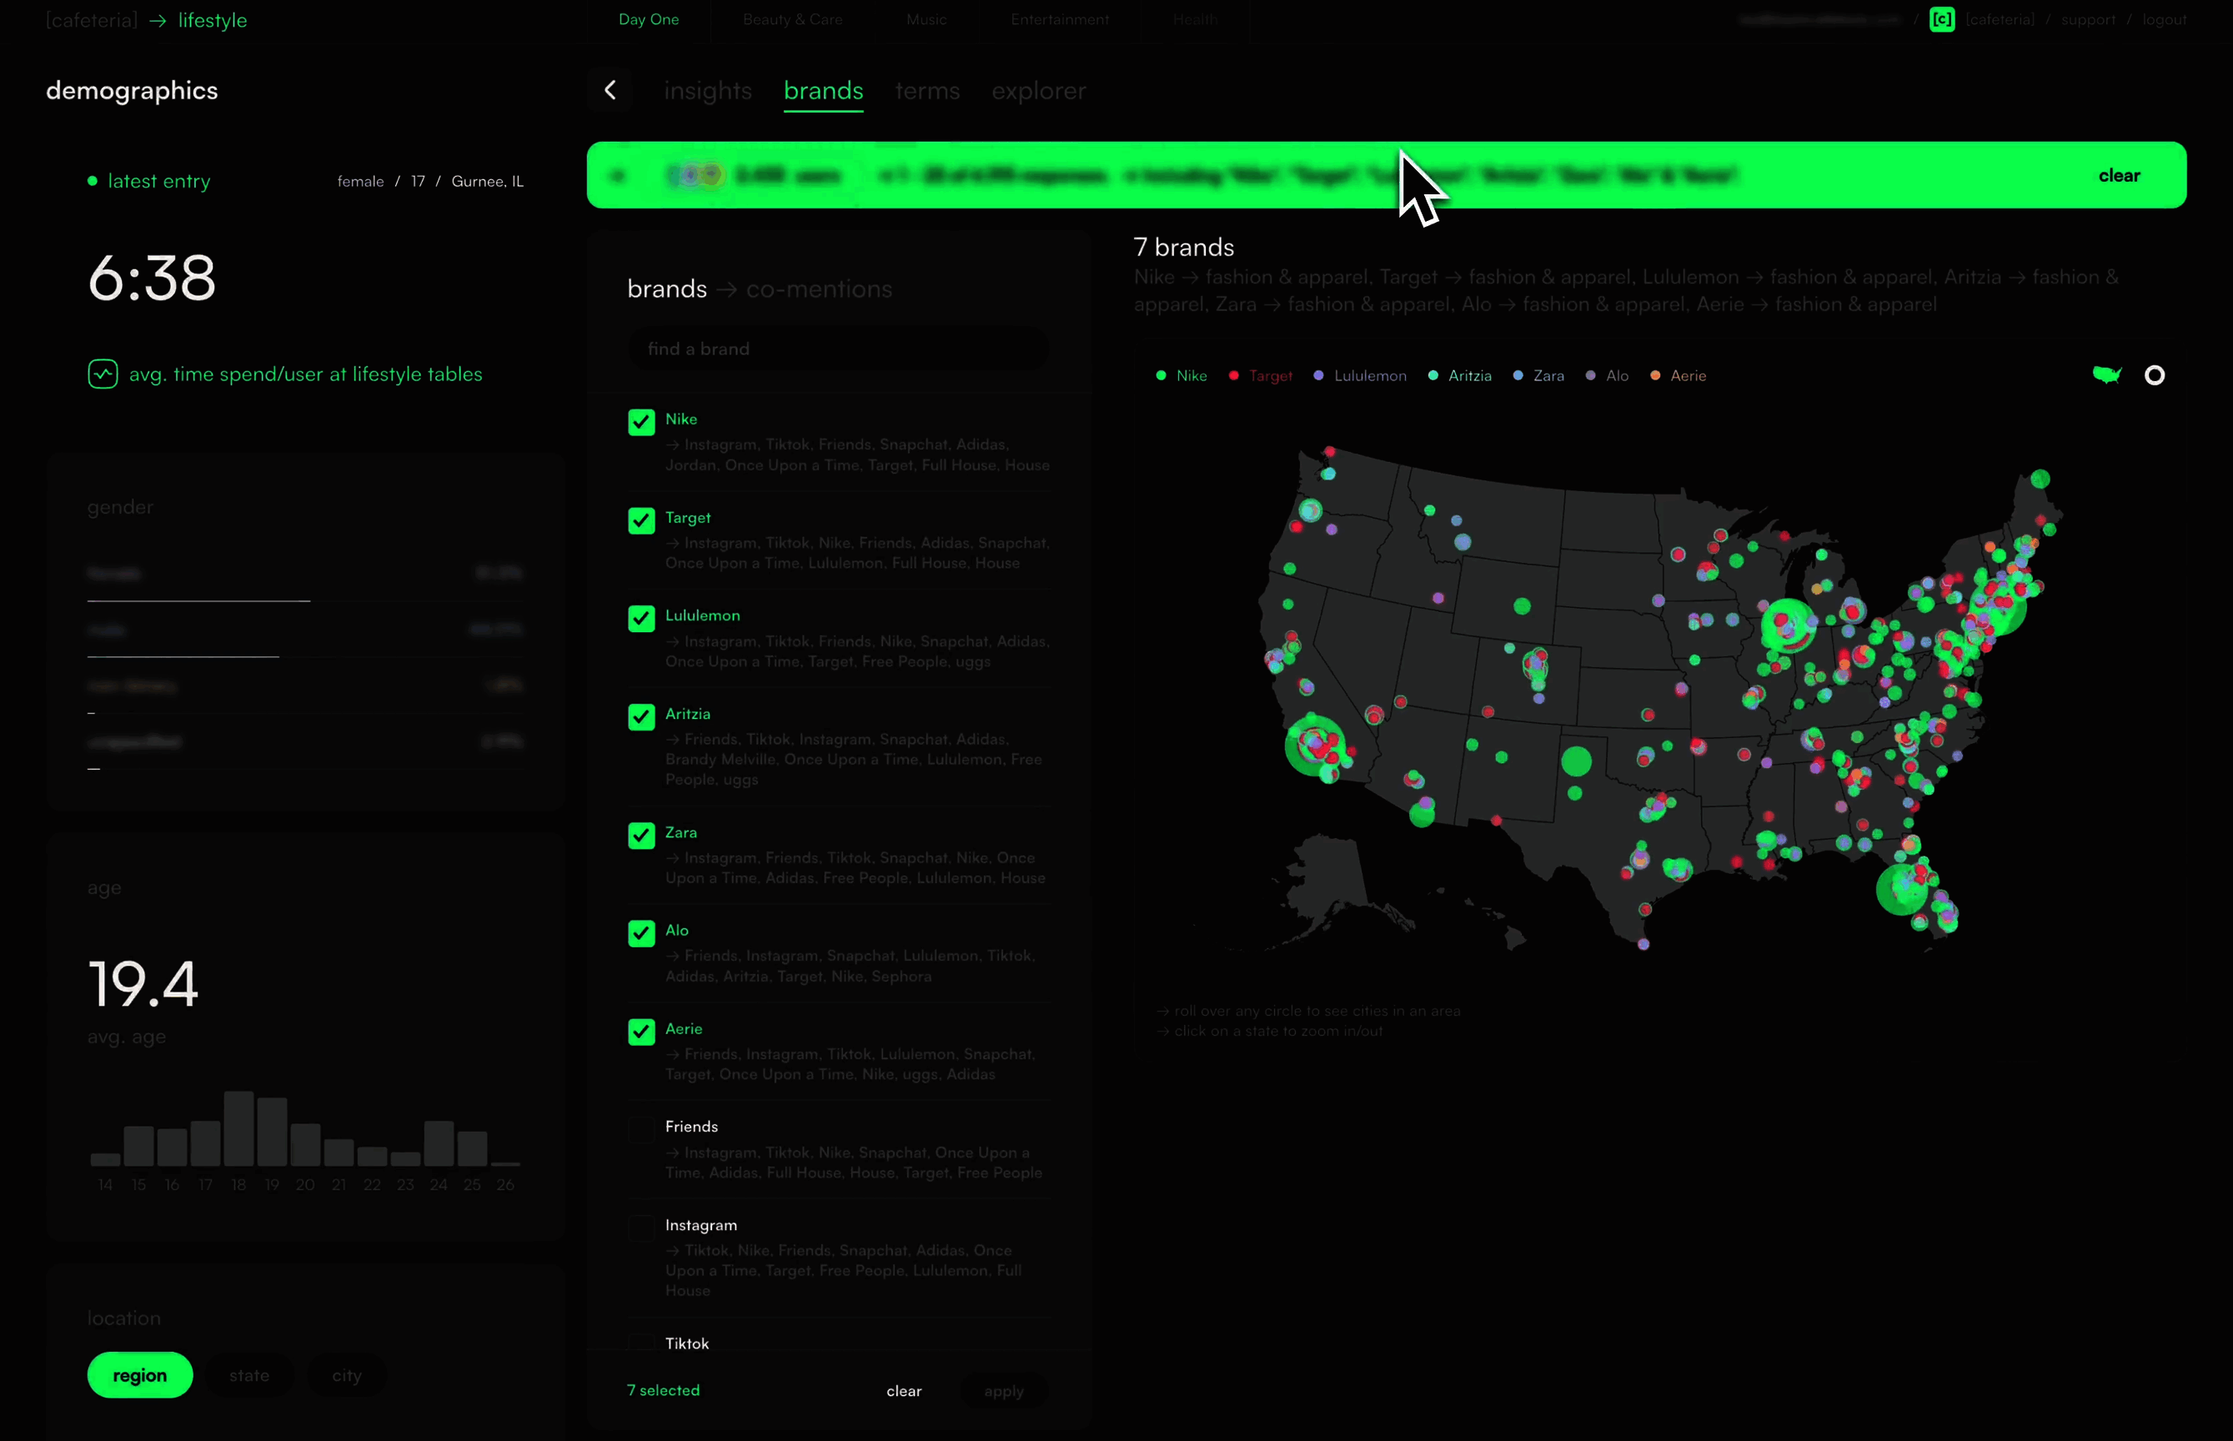Uncheck the Aritzia brand checkbox
Image resolution: width=2233 pixels, height=1441 pixels.
(x=642, y=717)
